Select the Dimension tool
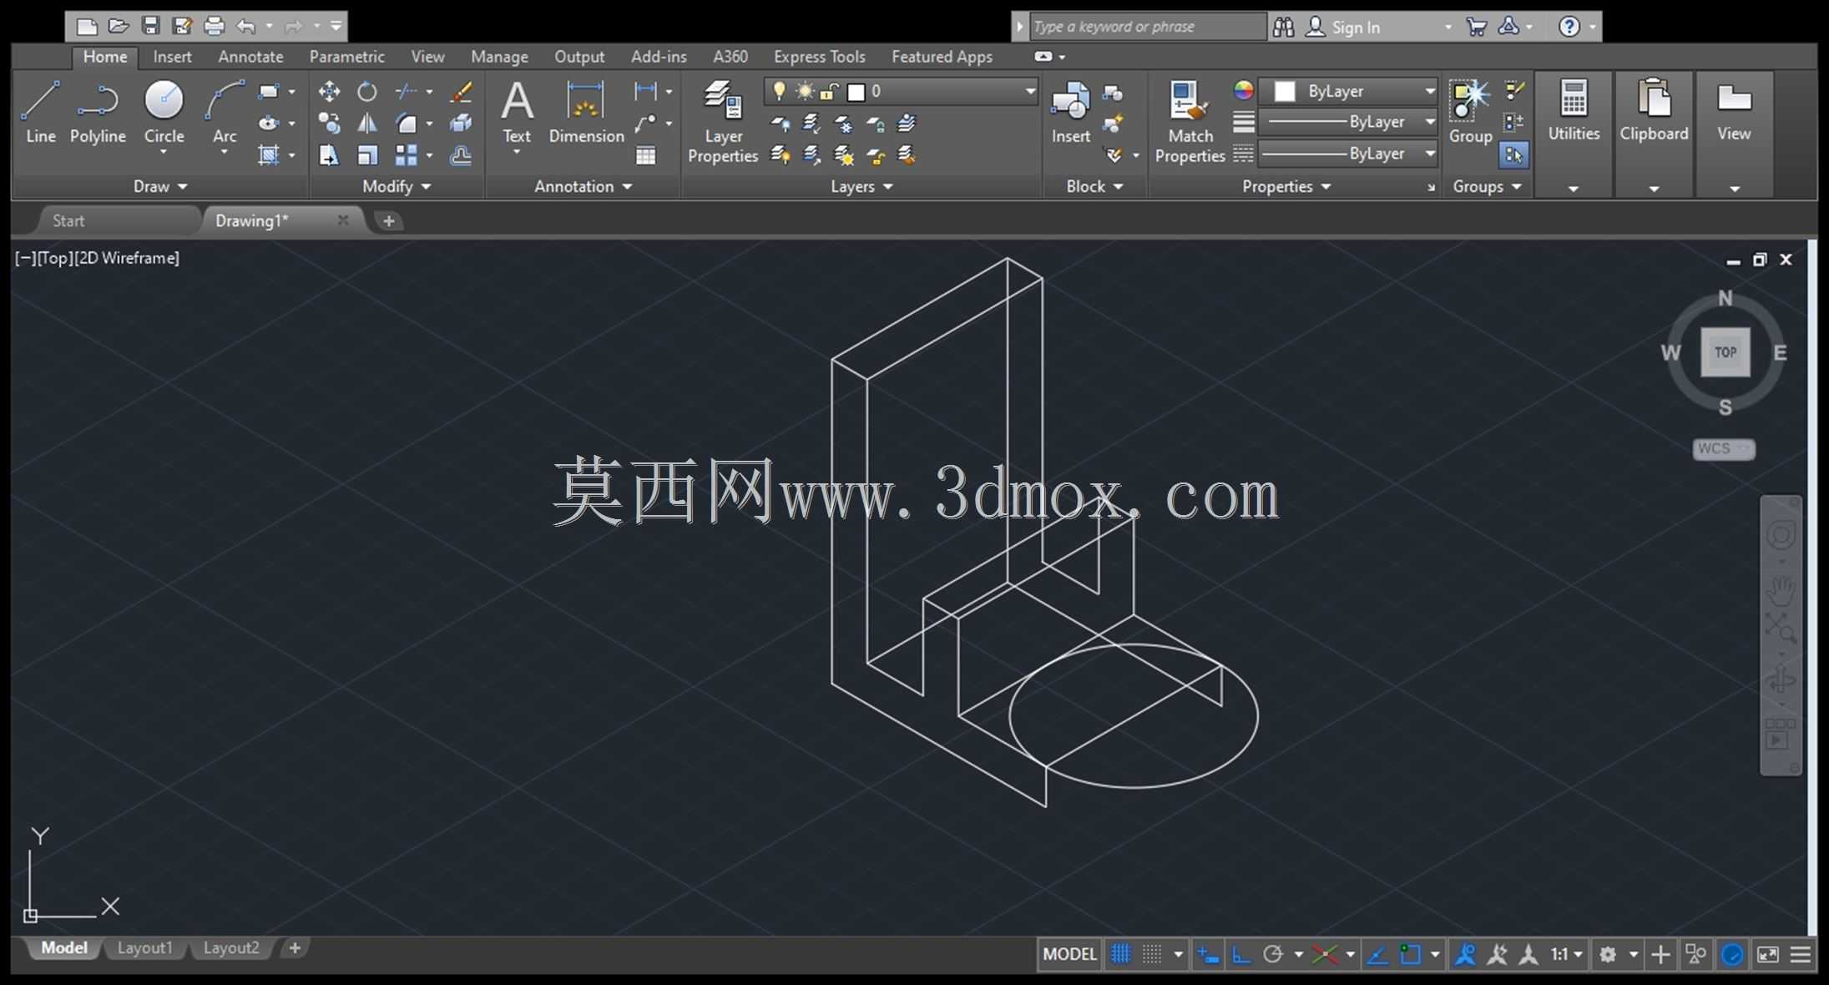1829x985 pixels. (586, 112)
